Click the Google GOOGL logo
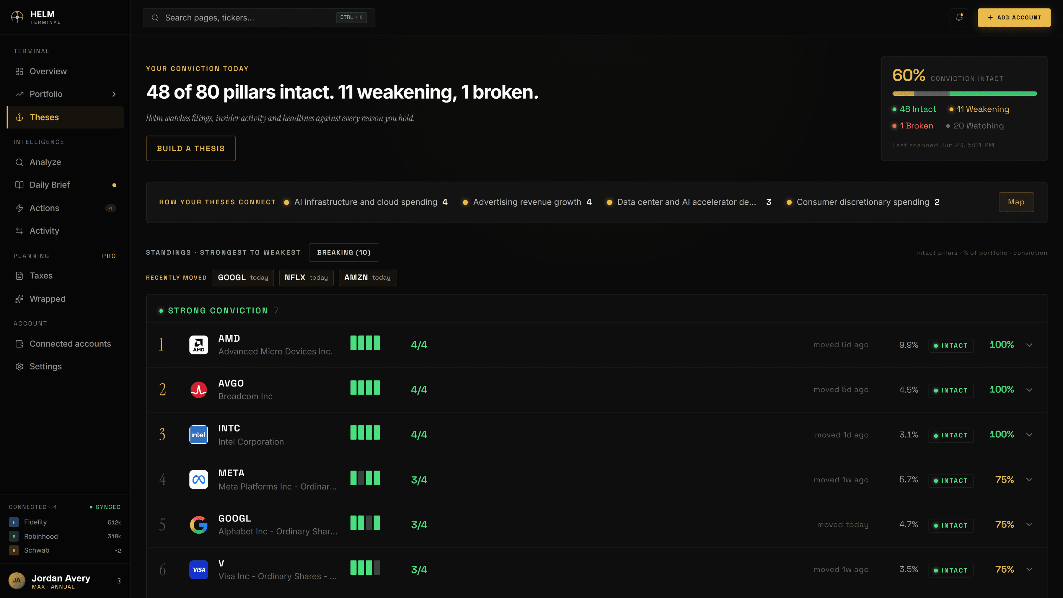This screenshot has width=1063, height=598. pyautogui.click(x=198, y=524)
